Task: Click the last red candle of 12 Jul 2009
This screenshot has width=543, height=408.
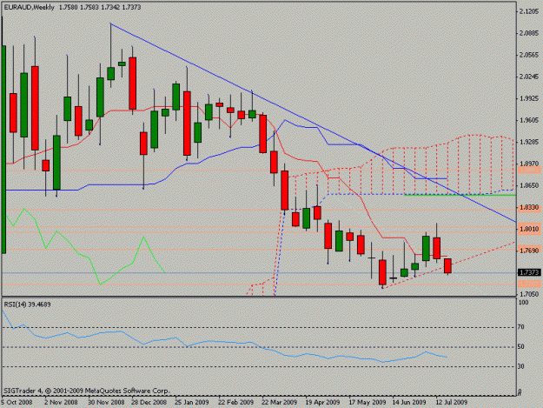Action: [447, 266]
